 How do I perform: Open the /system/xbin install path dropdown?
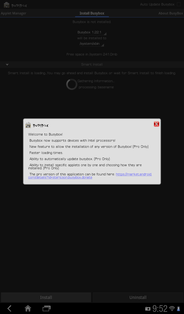coord(92,44)
